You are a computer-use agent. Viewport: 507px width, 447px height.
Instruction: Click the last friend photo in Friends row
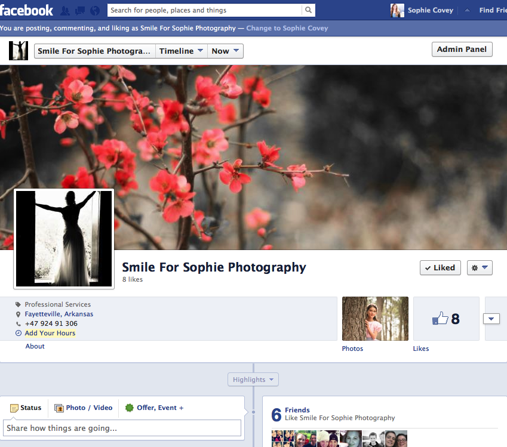(x=396, y=439)
